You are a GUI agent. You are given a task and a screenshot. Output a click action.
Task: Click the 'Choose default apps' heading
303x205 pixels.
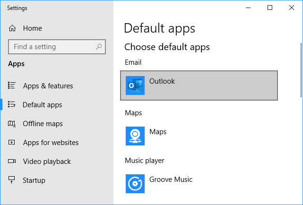click(167, 47)
